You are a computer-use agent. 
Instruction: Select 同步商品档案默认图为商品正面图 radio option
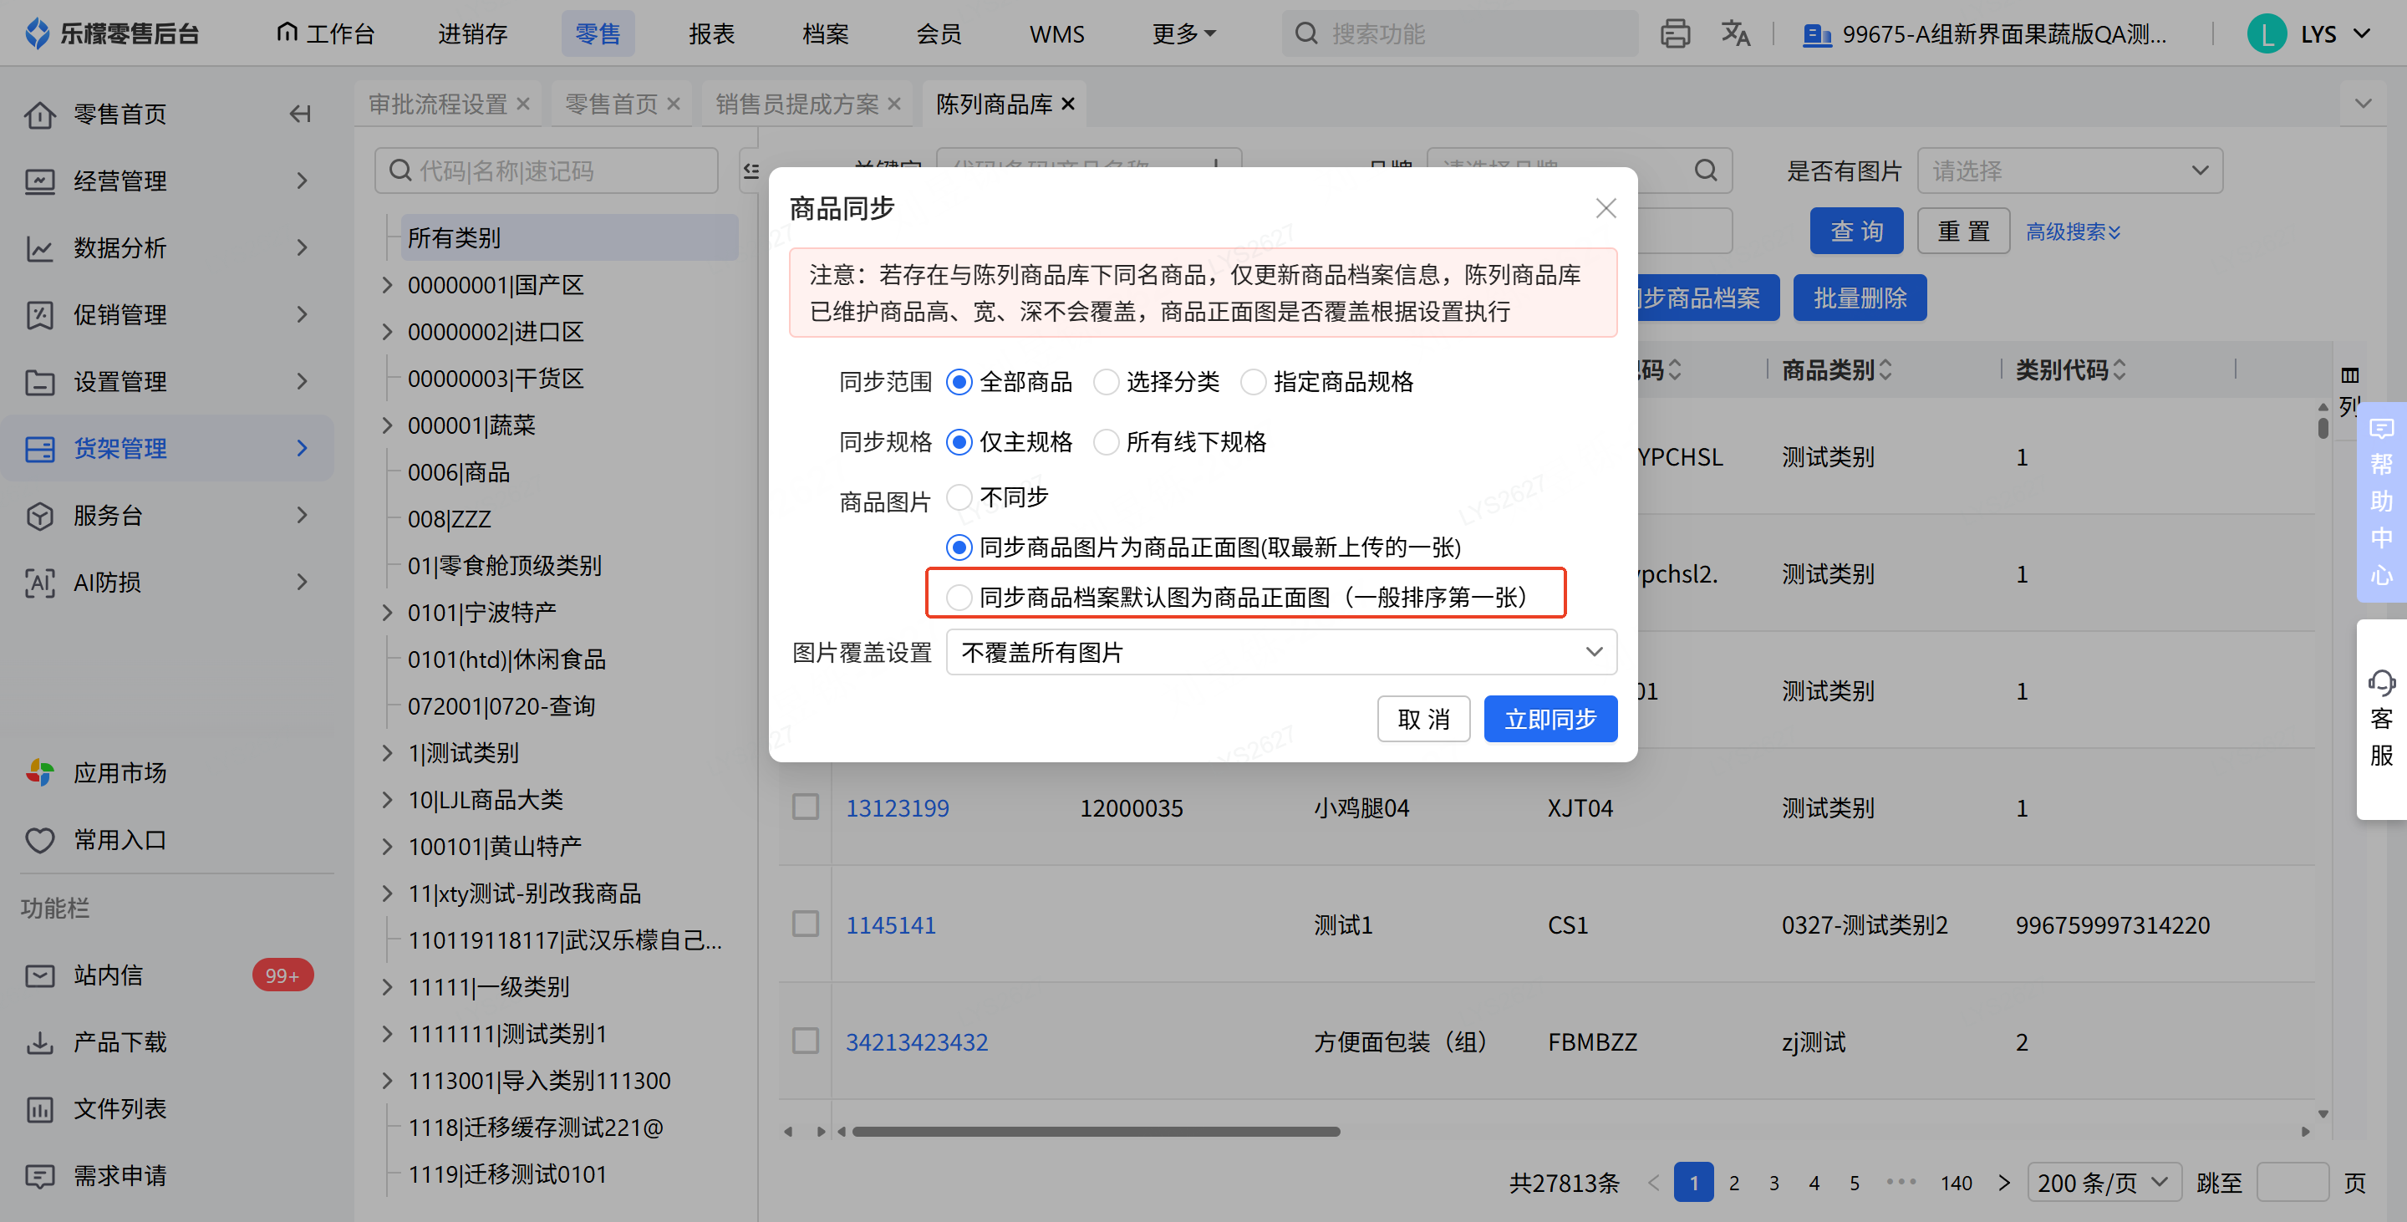click(959, 597)
